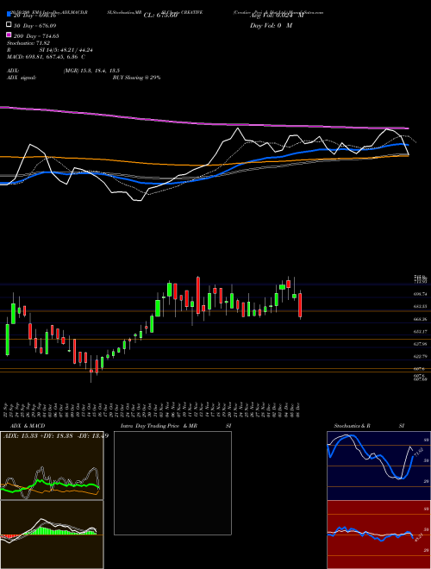
Task: Click the ADX line chart panel
Action: tap(52, 466)
